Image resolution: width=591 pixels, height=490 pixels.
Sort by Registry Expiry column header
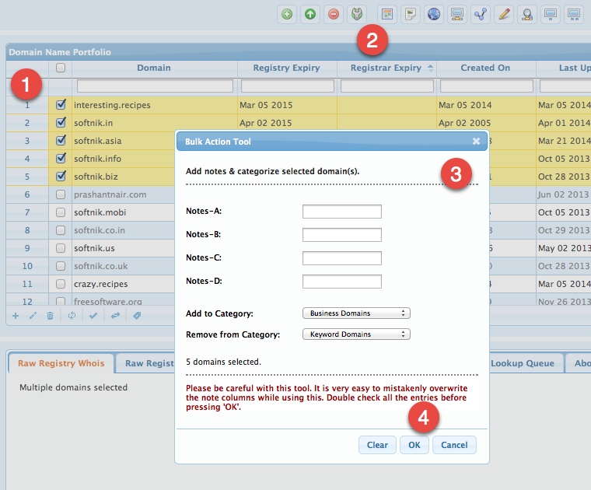(286, 68)
